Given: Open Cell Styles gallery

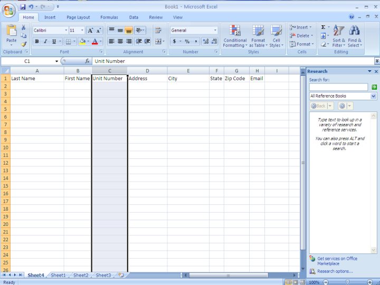Looking at the screenshot, I should (x=276, y=36).
